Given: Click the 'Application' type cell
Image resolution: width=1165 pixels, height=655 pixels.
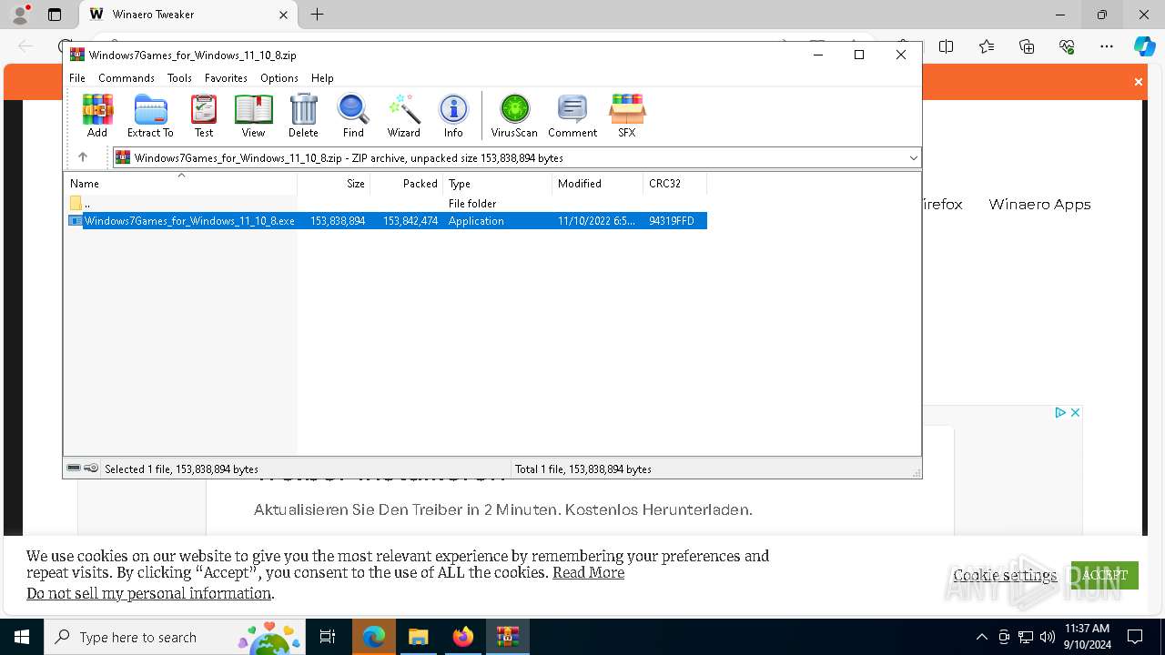Looking at the screenshot, I should click(476, 221).
